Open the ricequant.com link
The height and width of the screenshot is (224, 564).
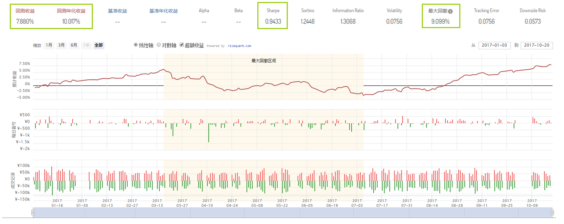[239, 46]
